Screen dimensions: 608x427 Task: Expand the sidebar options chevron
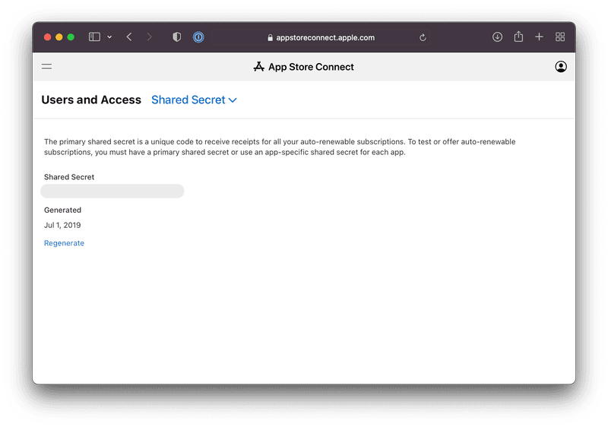(x=109, y=36)
